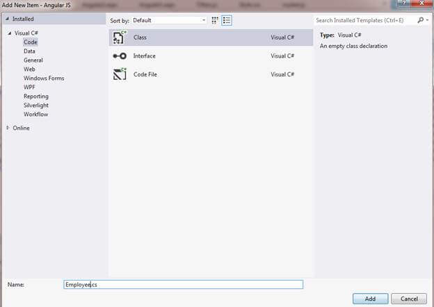Switch to small icons grid view
Image resolution: width=434 pixels, height=307 pixels.
point(215,20)
